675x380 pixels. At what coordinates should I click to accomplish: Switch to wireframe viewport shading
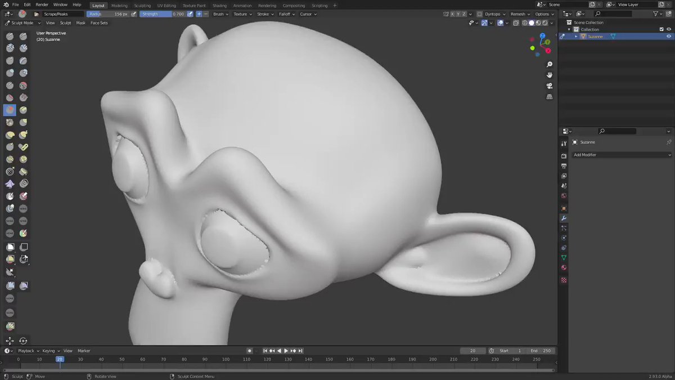pos(525,23)
